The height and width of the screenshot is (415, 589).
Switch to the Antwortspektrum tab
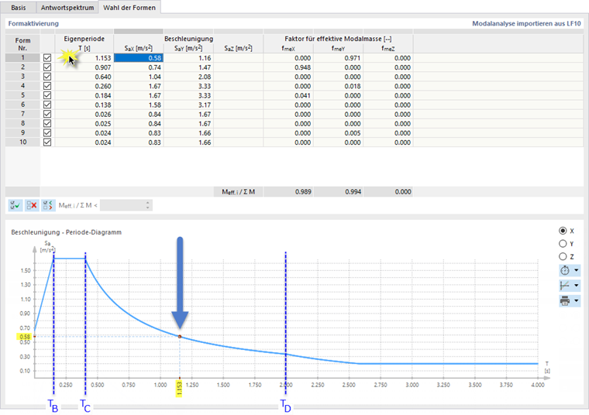(x=67, y=8)
